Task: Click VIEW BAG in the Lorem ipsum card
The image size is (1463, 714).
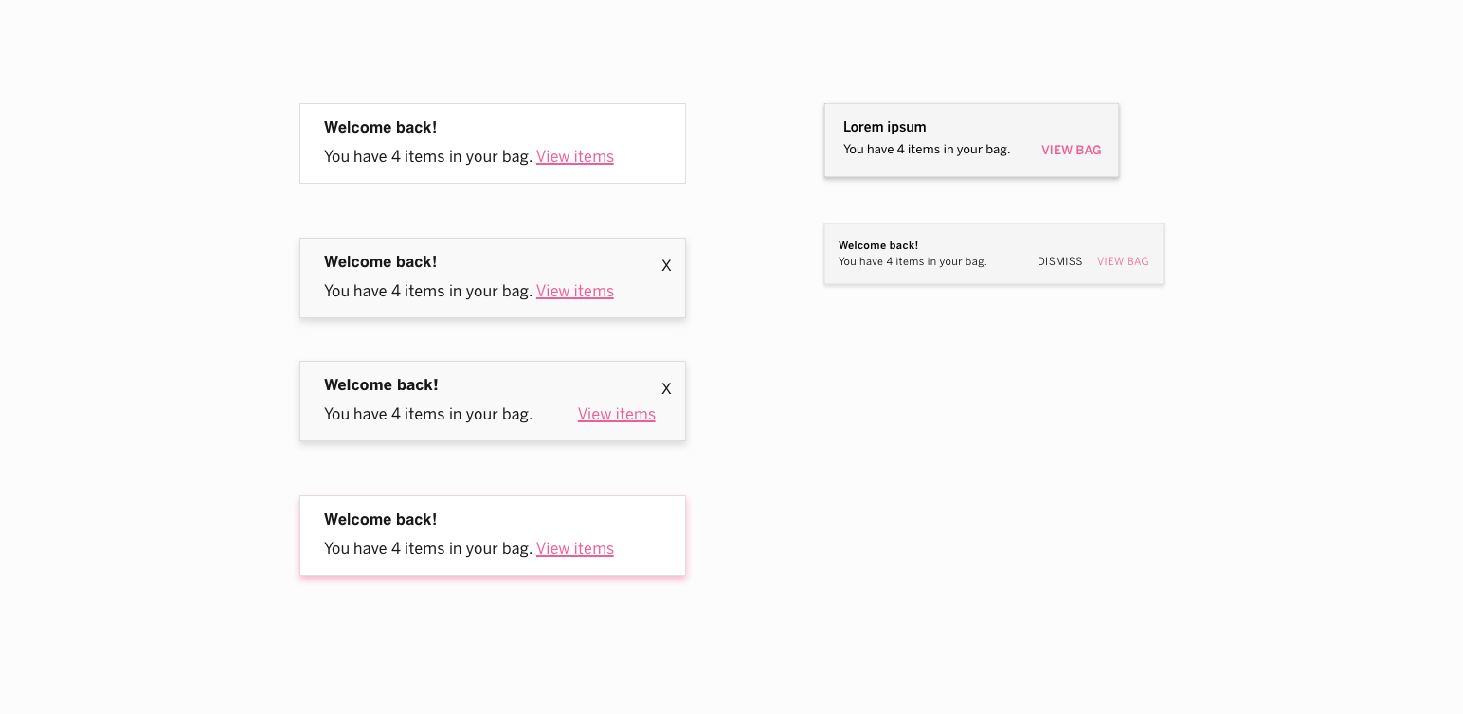Action: [1072, 150]
